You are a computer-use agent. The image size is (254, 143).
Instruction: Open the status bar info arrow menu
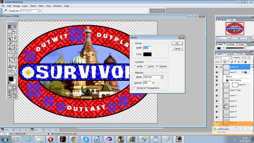(x=48, y=134)
